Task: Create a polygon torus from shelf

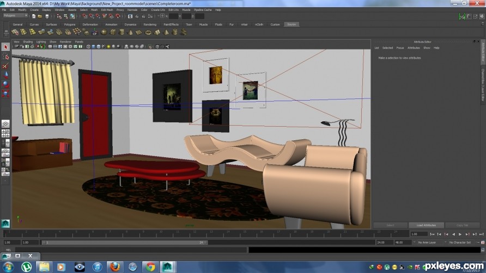Action: click(148, 32)
